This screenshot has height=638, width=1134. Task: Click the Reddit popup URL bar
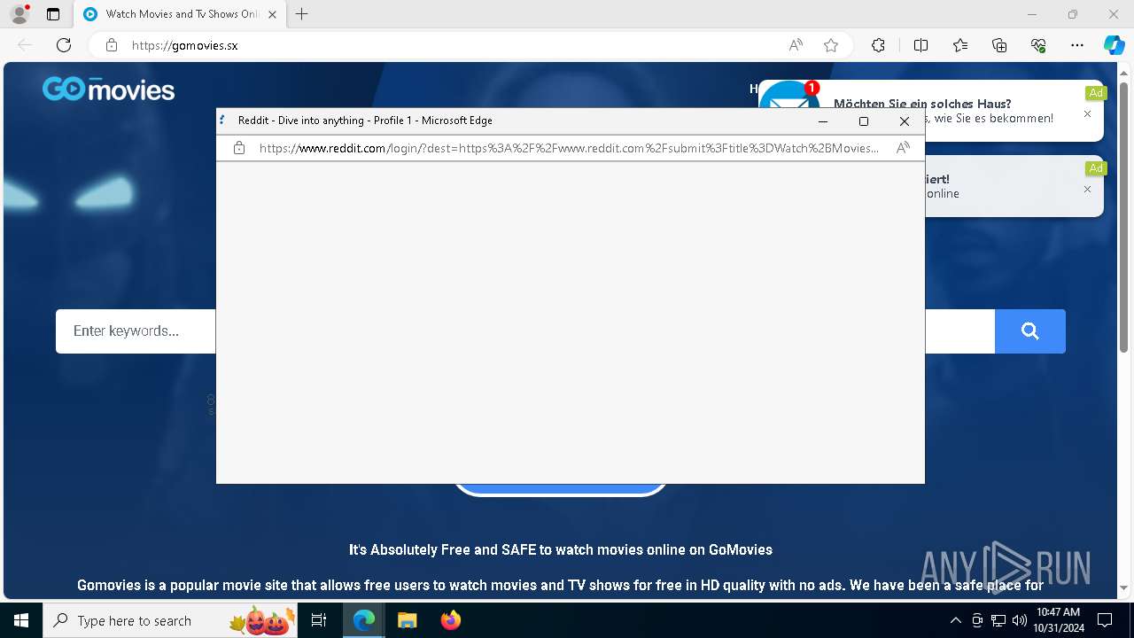click(x=569, y=148)
